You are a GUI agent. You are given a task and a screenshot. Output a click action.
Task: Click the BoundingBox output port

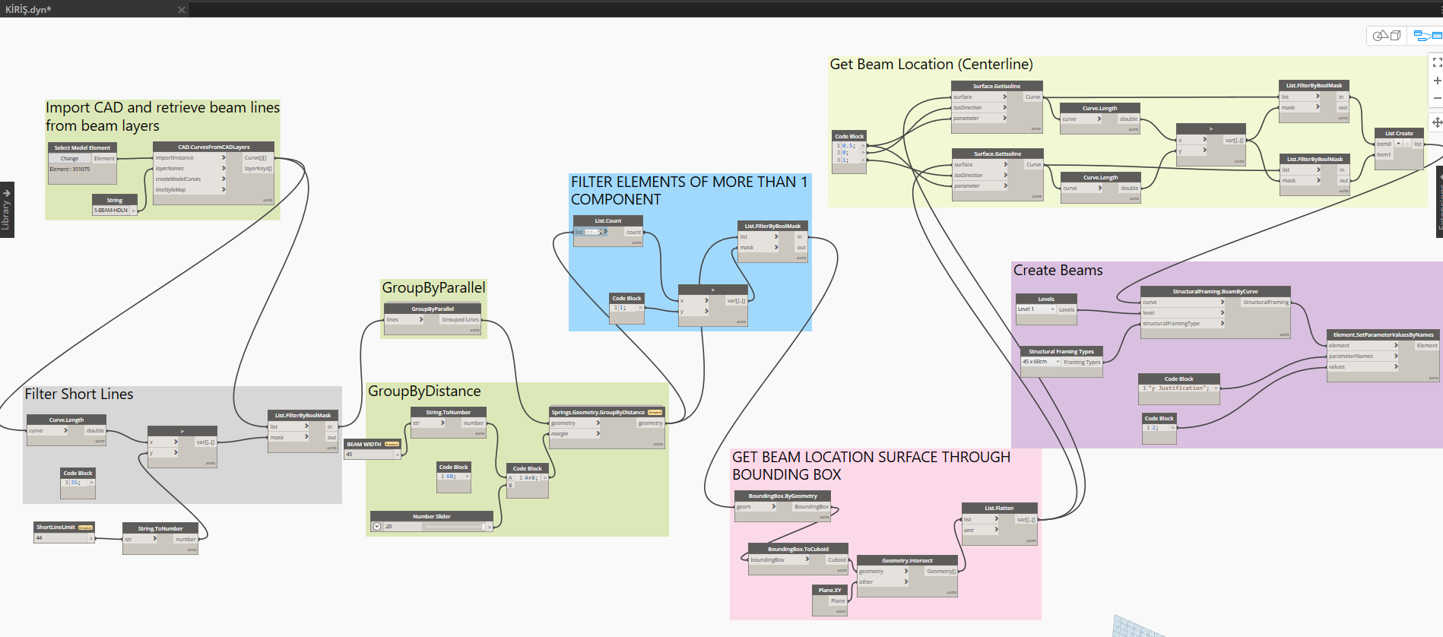[811, 507]
